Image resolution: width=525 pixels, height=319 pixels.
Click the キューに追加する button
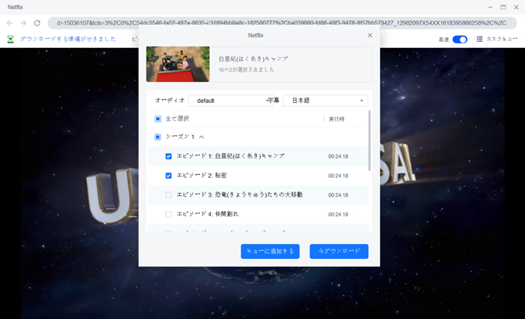(x=270, y=251)
